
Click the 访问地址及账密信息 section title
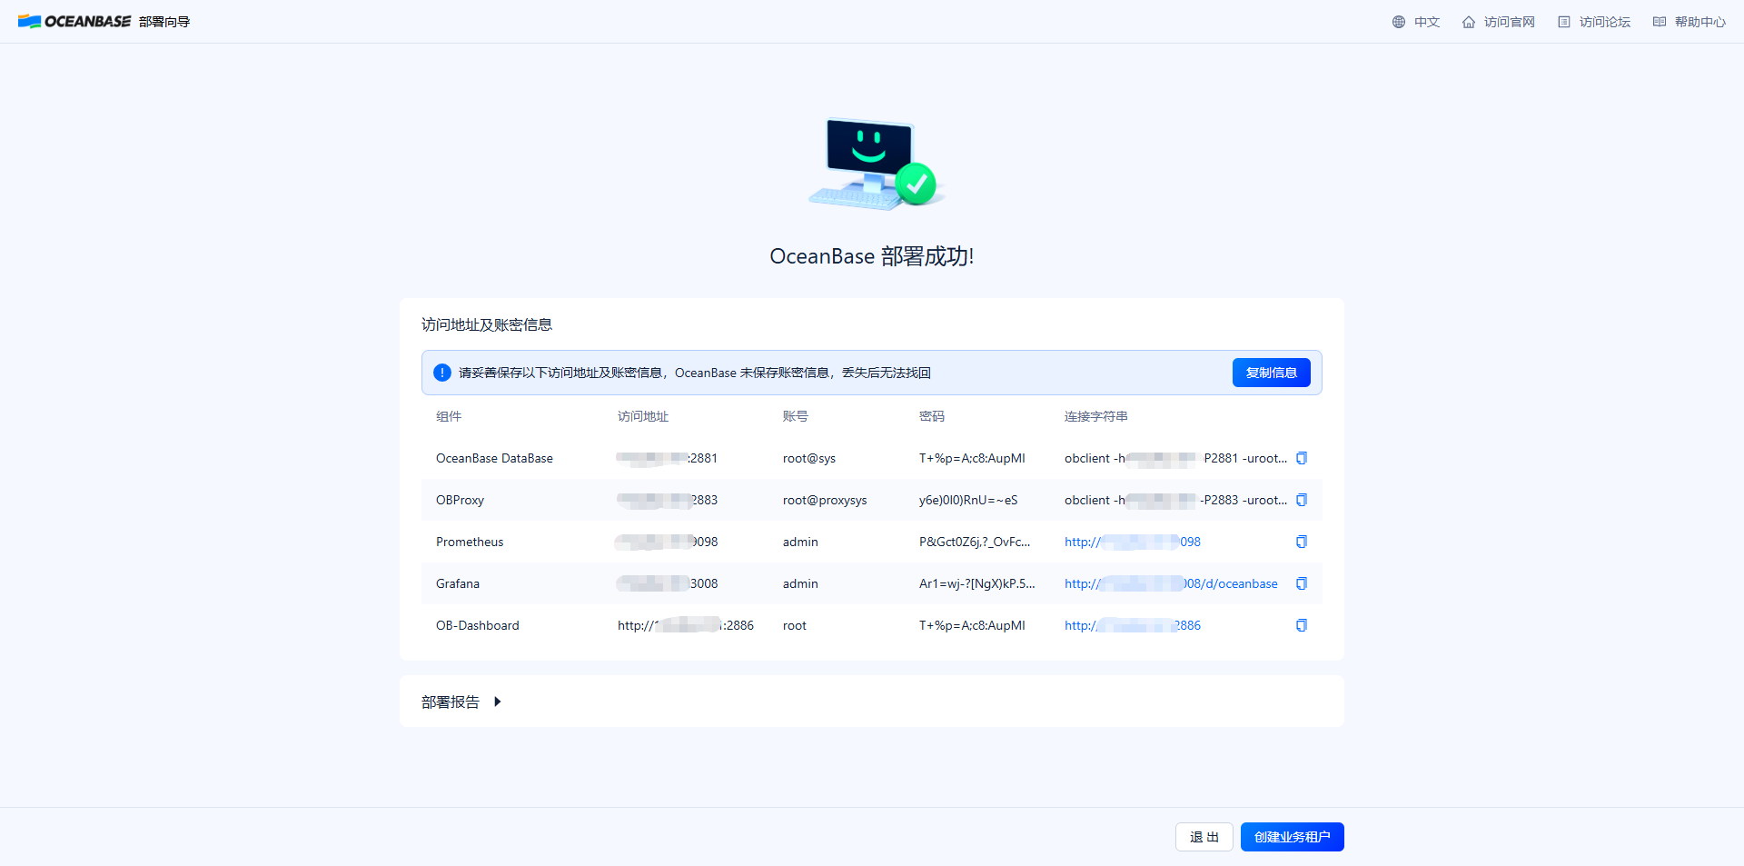click(487, 324)
